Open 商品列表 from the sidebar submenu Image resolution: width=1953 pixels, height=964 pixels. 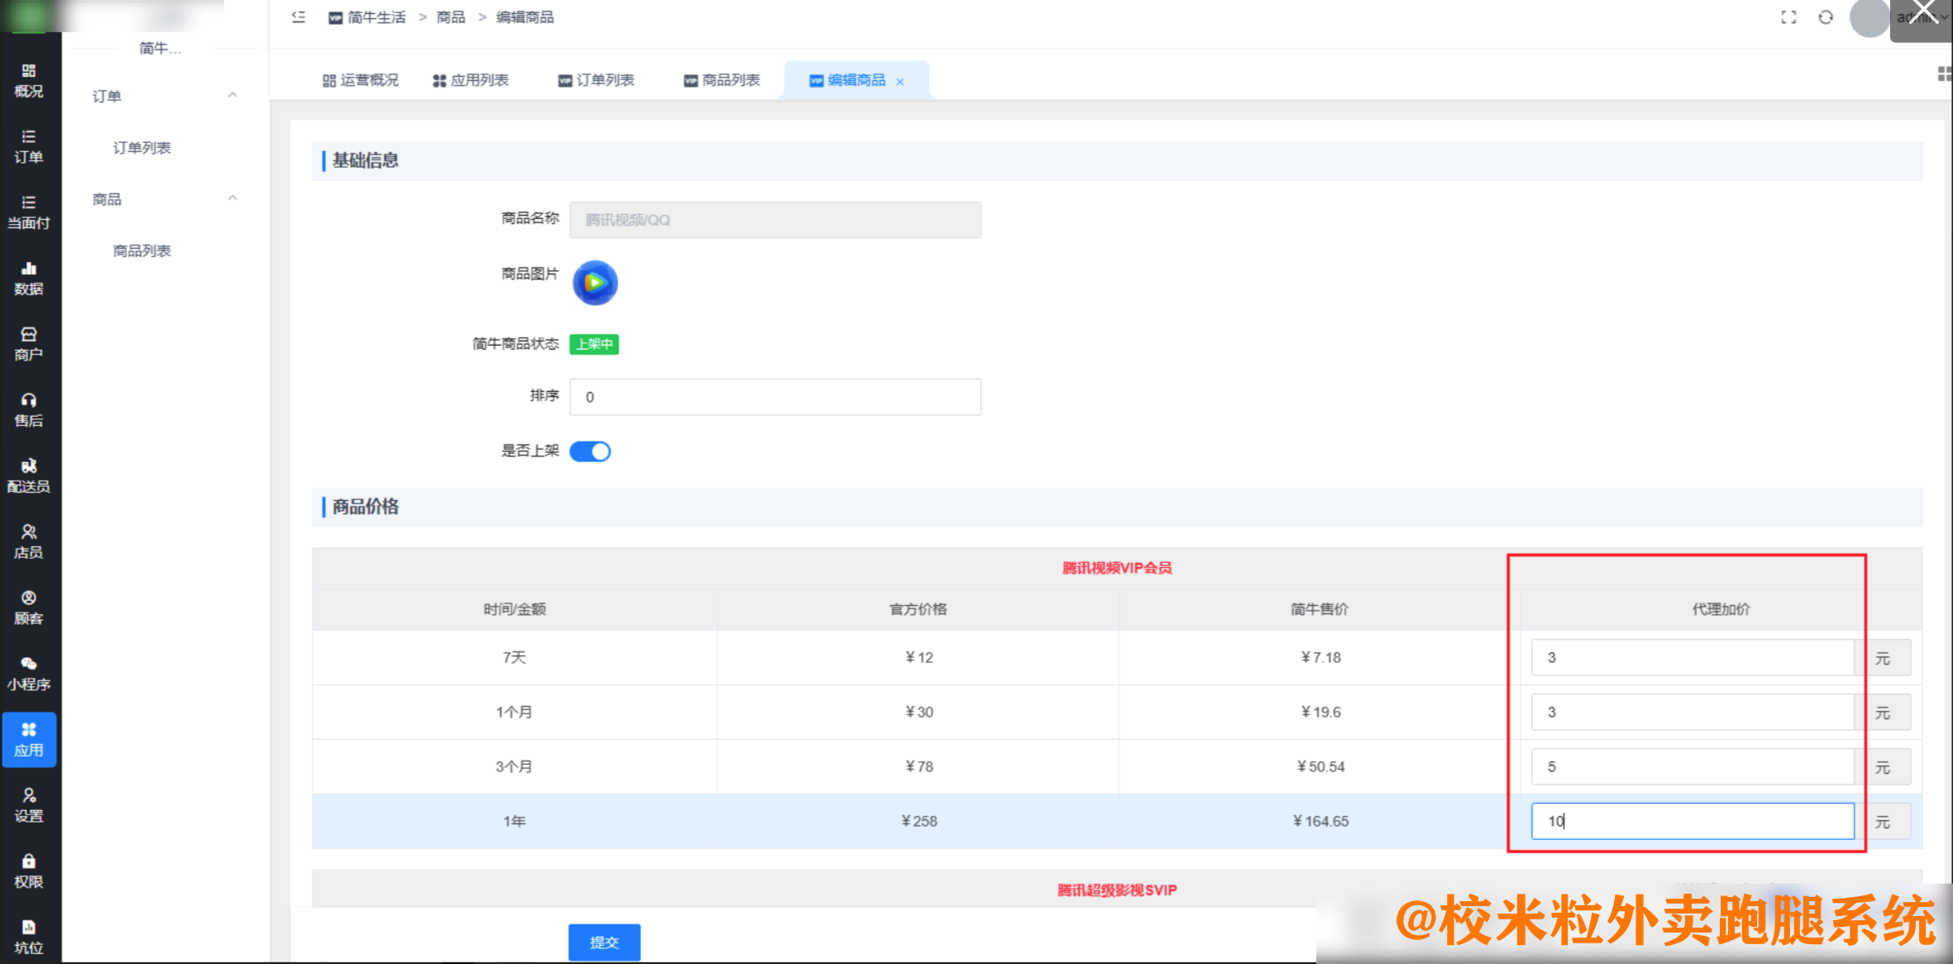click(141, 250)
